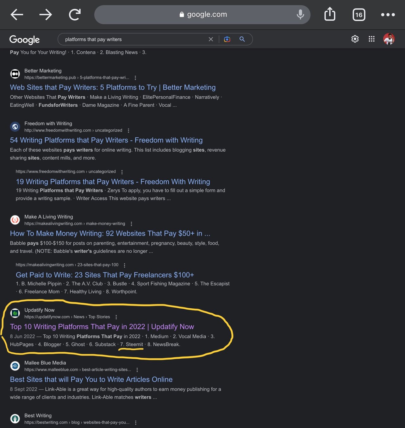Click the Mallee Blue Media favicon

[x=15, y=366]
